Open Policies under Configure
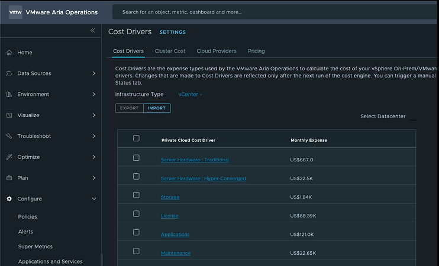The height and width of the screenshot is (266, 439). coord(27,217)
